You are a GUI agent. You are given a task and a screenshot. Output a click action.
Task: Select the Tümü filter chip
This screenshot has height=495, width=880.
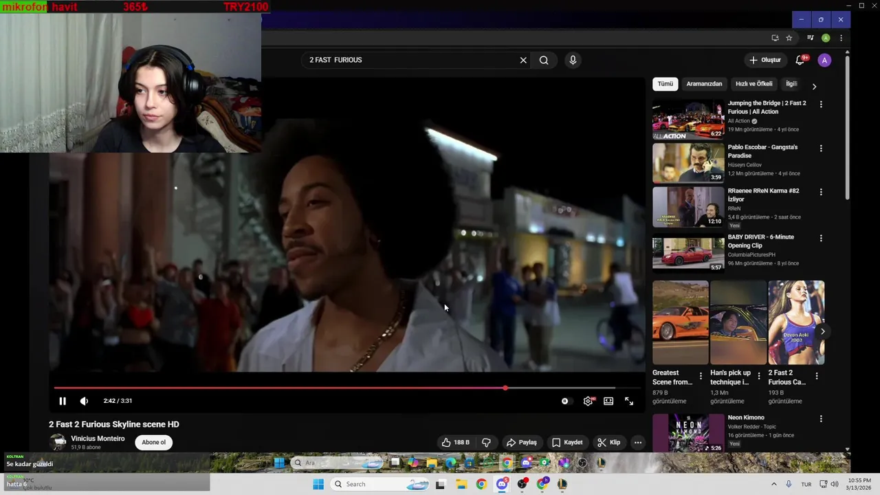665,84
